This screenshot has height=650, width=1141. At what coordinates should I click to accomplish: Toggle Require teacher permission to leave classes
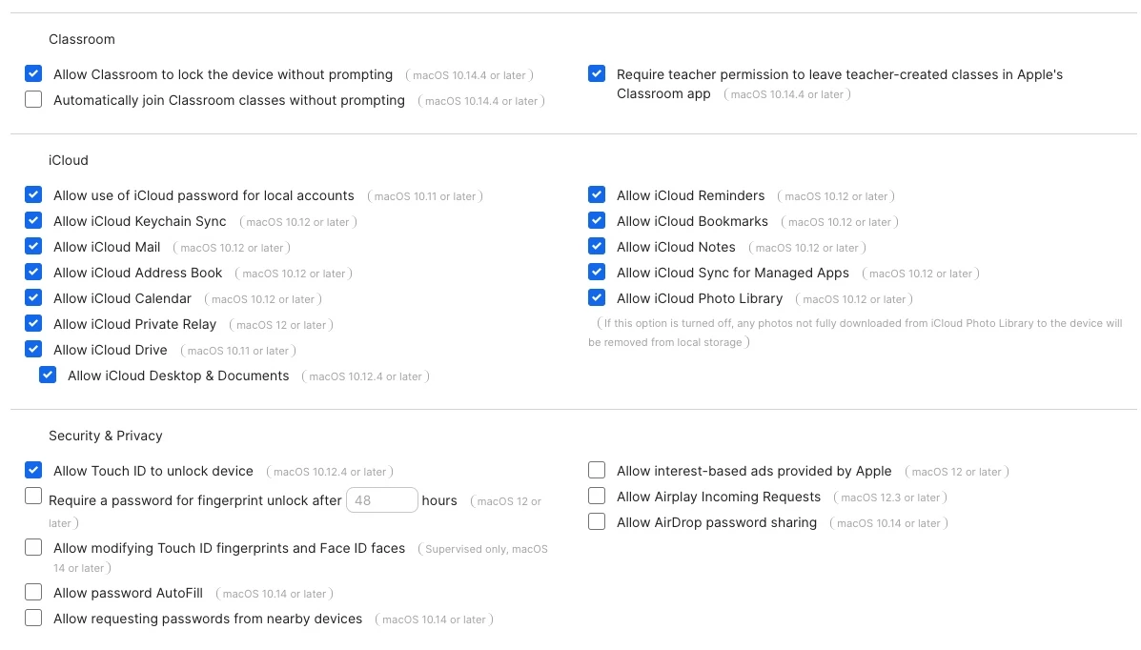[x=597, y=73]
